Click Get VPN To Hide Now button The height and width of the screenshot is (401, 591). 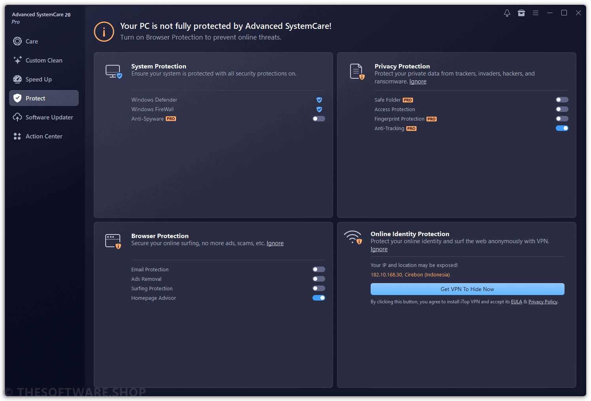point(468,289)
